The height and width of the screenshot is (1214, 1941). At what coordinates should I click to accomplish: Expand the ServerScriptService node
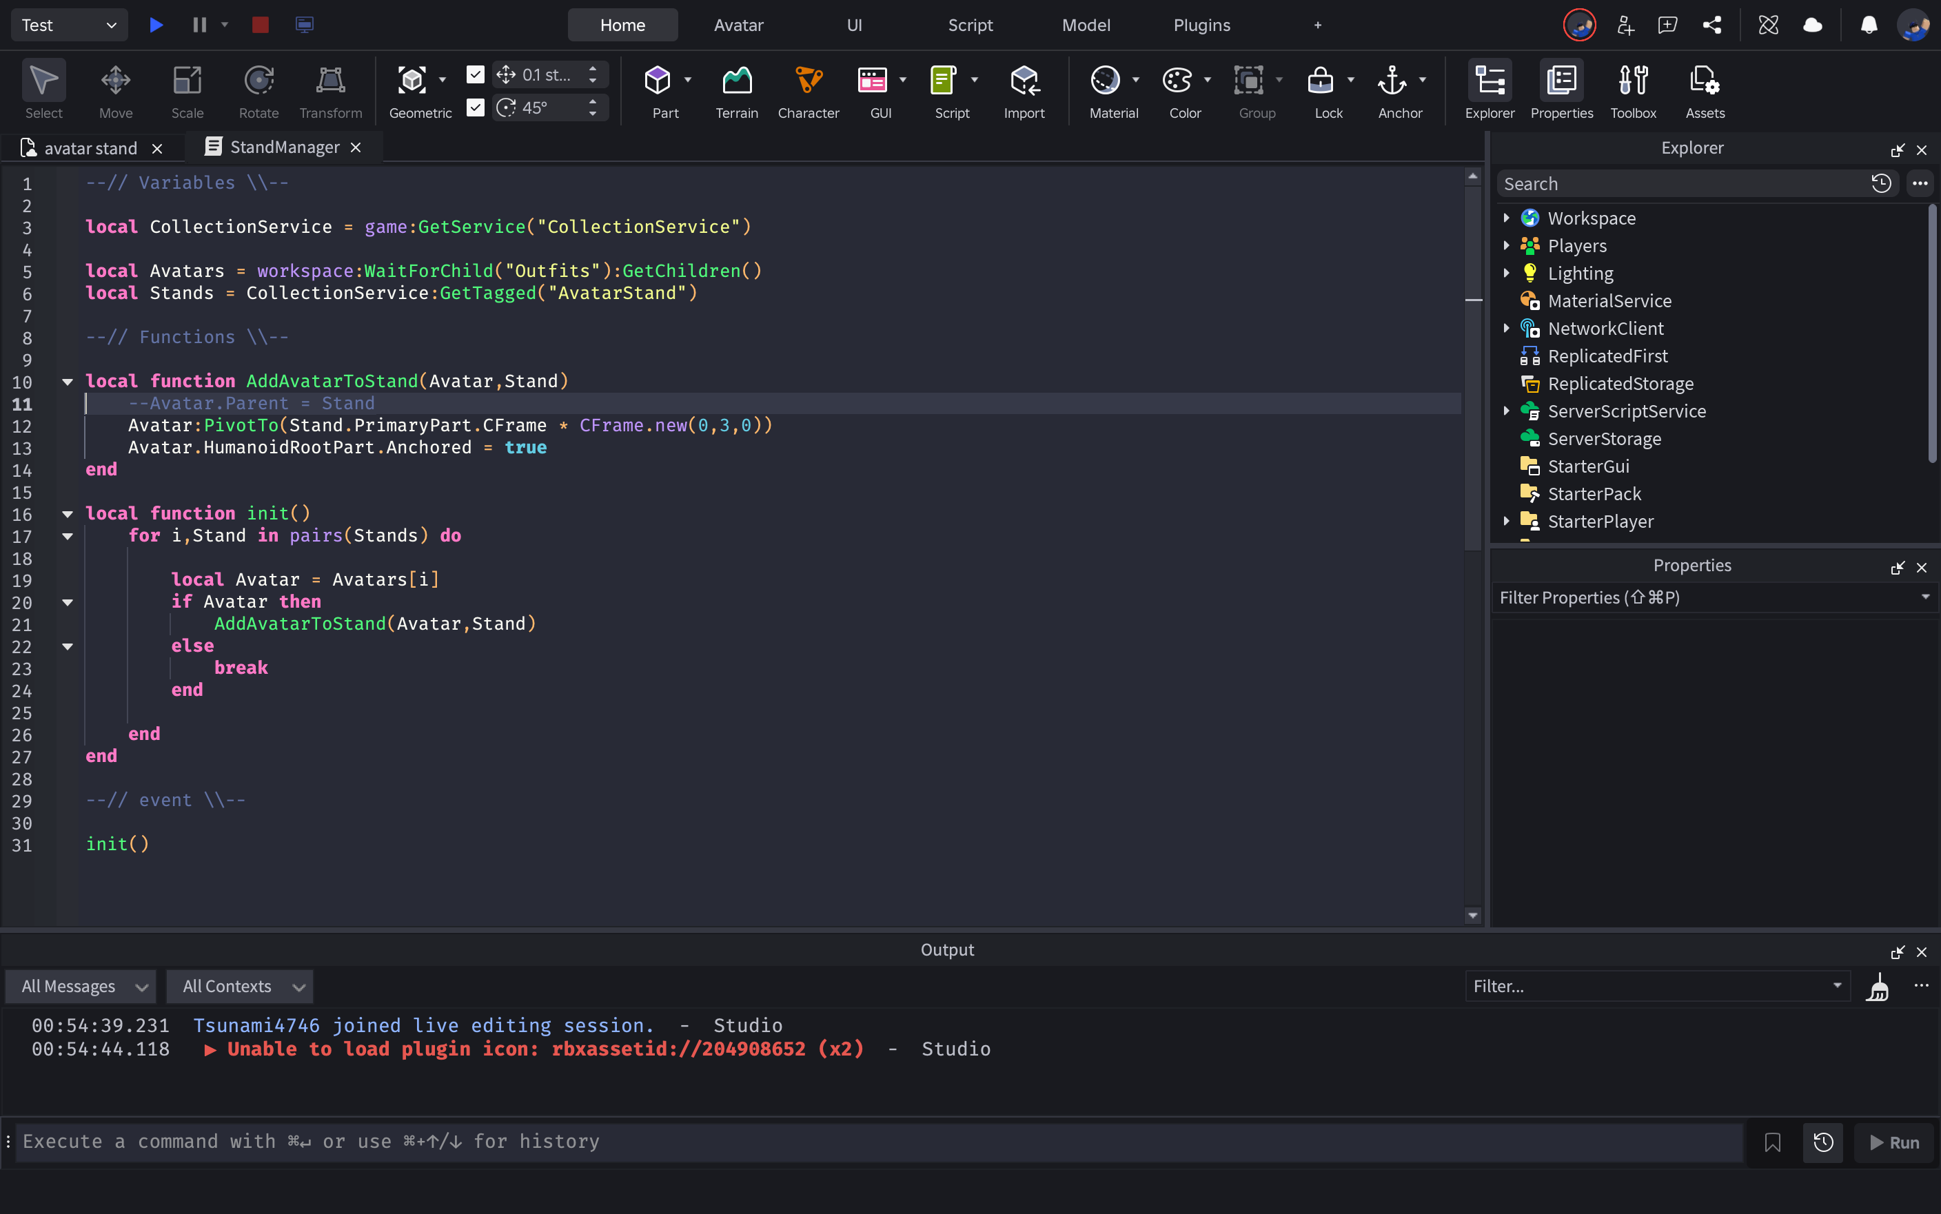click(x=1507, y=411)
